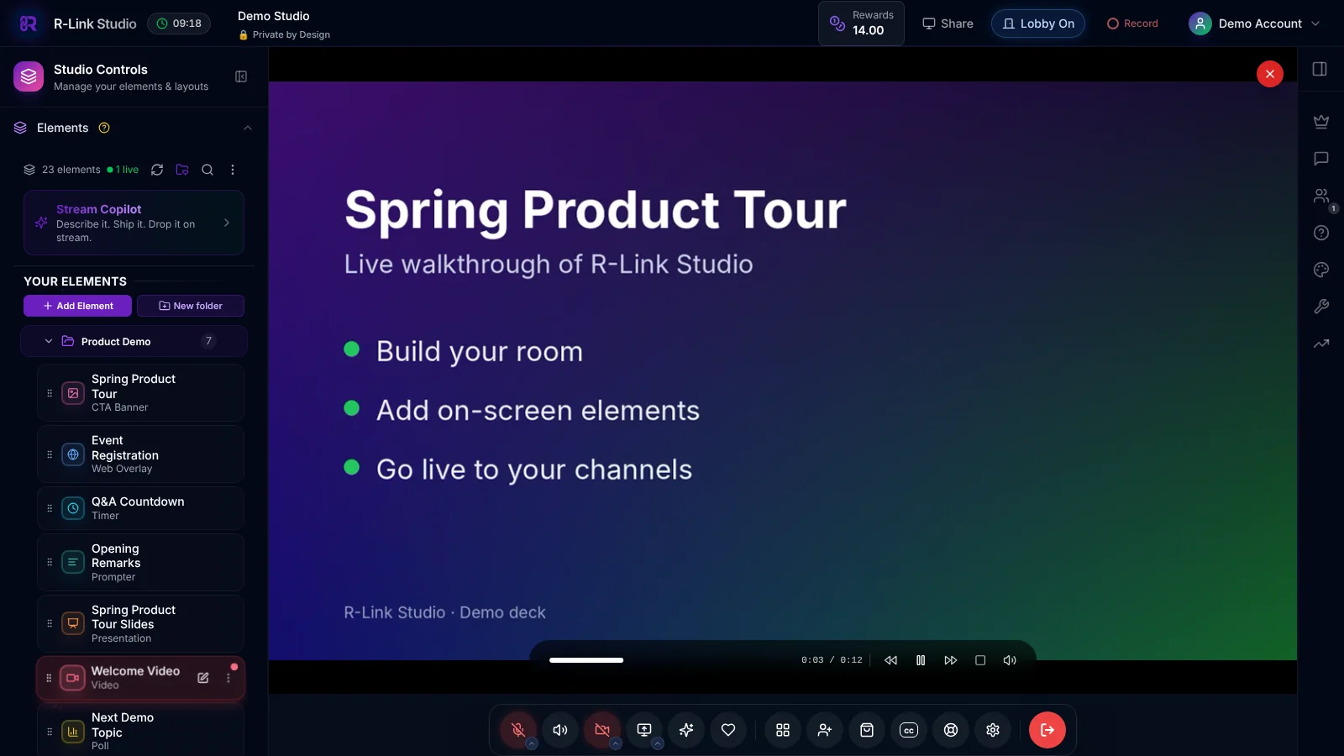
Task: Stop the video playback
Action: pyautogui.click(x=980, y=660)
